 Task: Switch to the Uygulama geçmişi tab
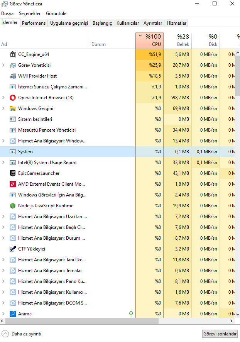[x=69, y=23]
